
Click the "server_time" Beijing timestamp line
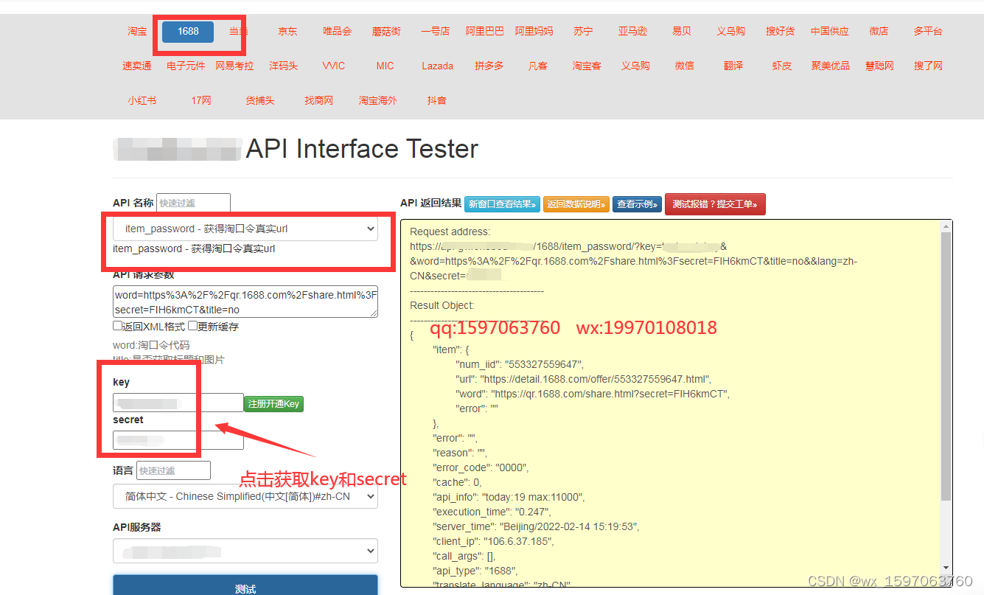point(536,526)
